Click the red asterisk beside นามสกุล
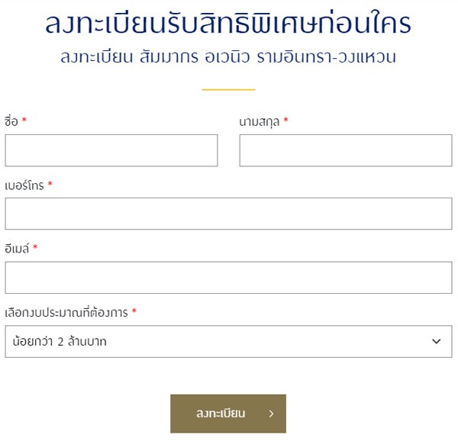Image resolution: width=458 pixels, height=441 pixels. coord(285,121)
